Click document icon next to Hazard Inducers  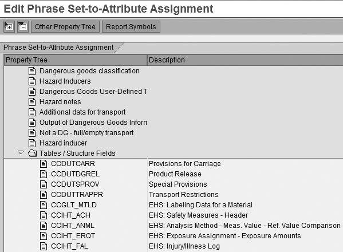click(x=32, y=81)
